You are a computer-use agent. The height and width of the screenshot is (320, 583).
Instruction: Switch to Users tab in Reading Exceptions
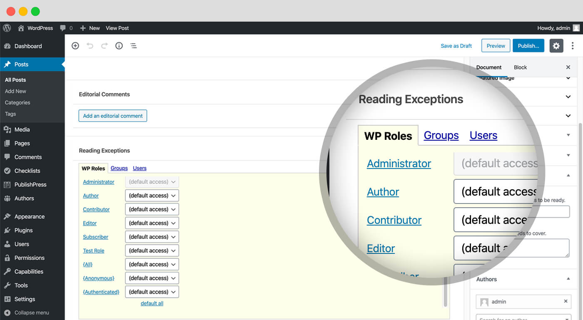[x=140, y=168]
